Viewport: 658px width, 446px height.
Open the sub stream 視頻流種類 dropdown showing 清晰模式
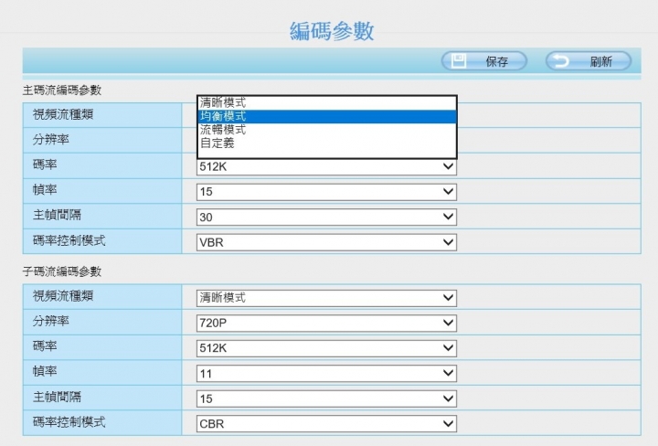click(x=326, y=297)
